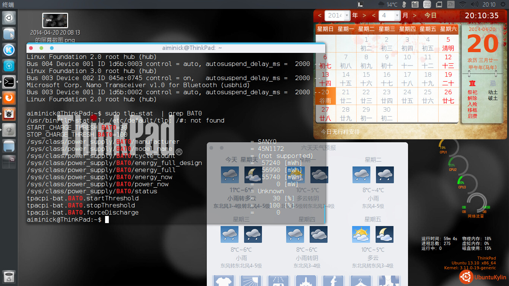509x286 pixels.
Task: Go to the previous year arrow
Action: pyautogui.click(x=320, y=15)
